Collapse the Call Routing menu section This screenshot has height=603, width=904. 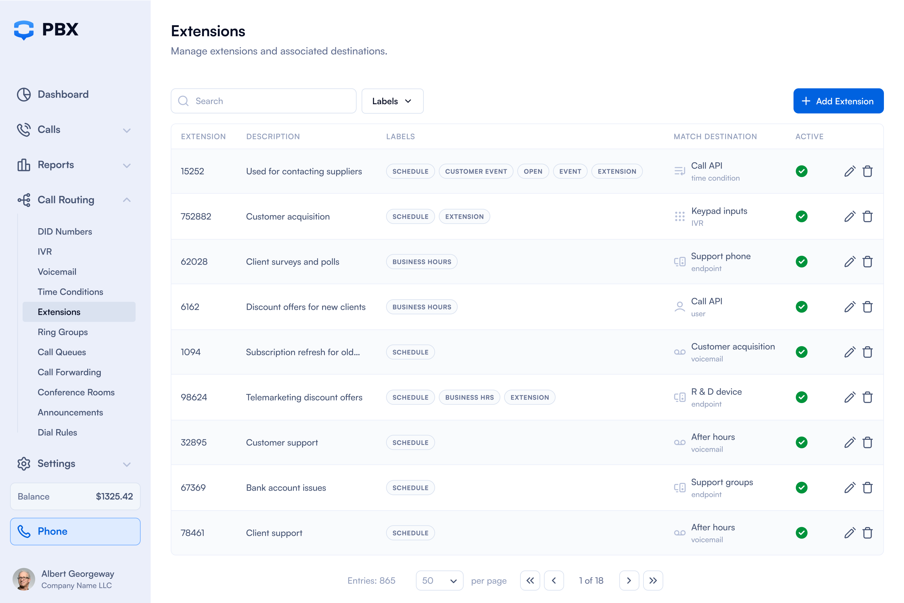point(126,200)
